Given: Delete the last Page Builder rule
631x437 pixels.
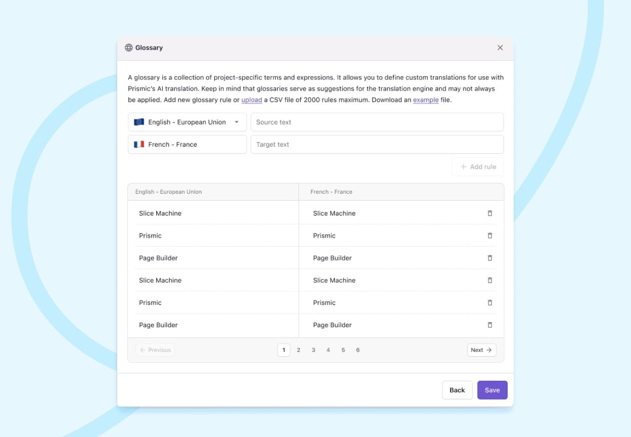Looking at the screenshot, I should point(489,325).
